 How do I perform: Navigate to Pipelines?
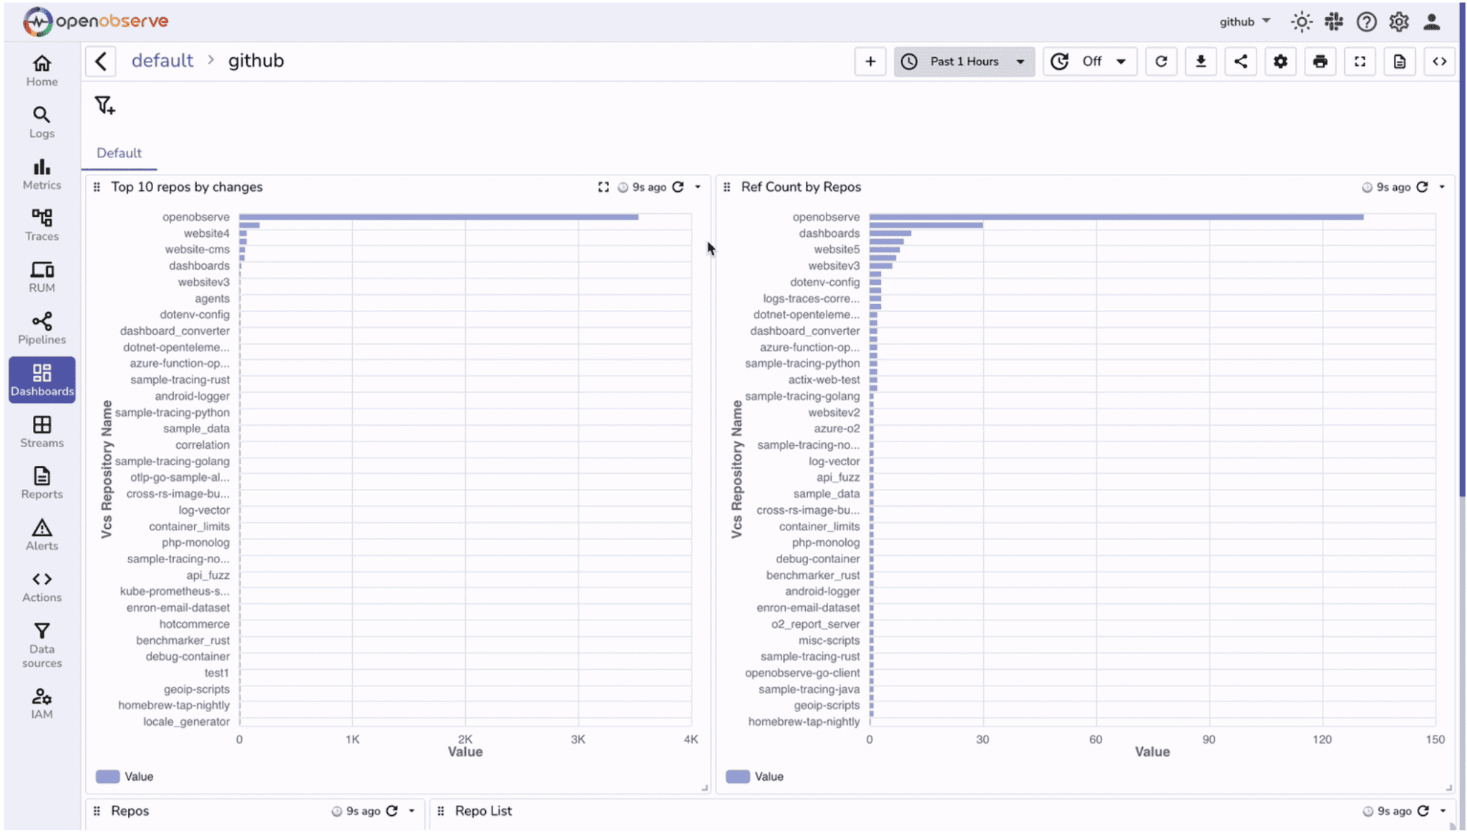tap(41, 327)
